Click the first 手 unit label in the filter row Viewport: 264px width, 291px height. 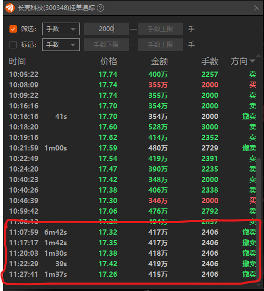click(x=191, y=29)
